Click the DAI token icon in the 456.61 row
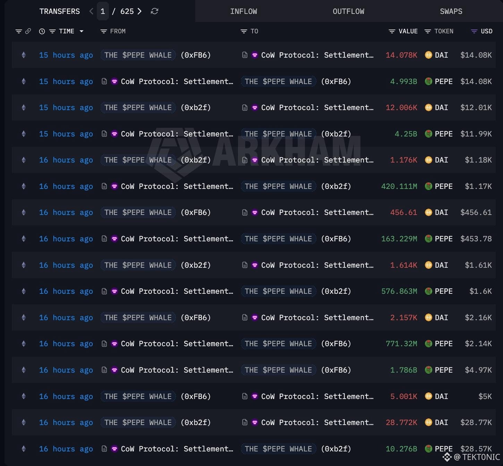The width and height of the screenshot is (503, 466). click(x=428, y=212)
